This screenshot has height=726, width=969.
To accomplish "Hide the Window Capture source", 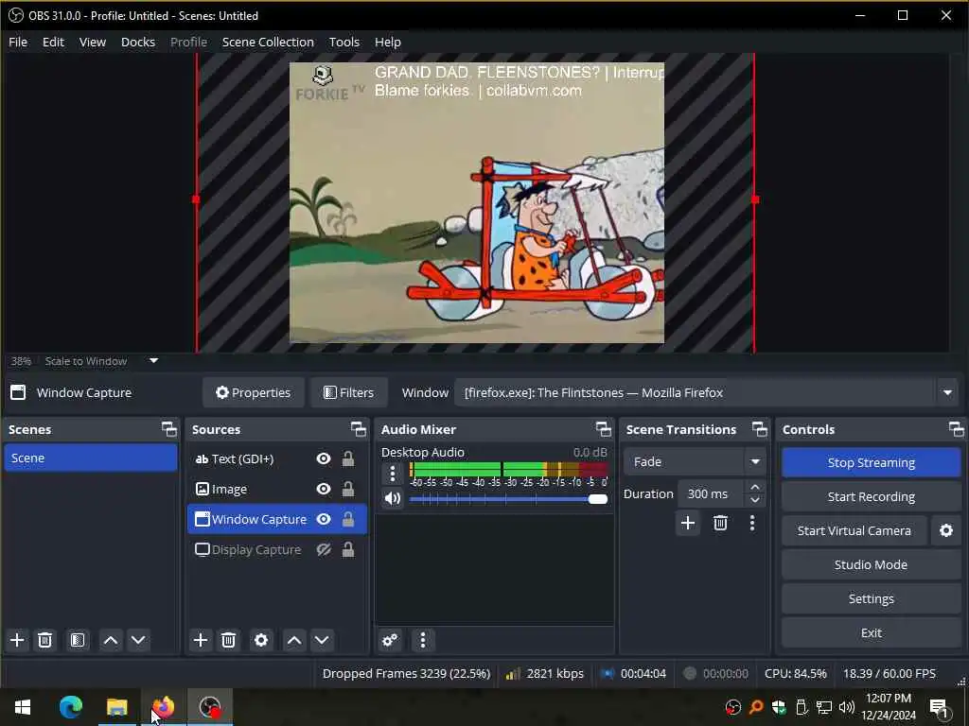I will (x=324, y=519).
